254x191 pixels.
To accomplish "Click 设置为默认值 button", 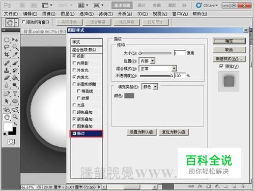I will [142, 132].
